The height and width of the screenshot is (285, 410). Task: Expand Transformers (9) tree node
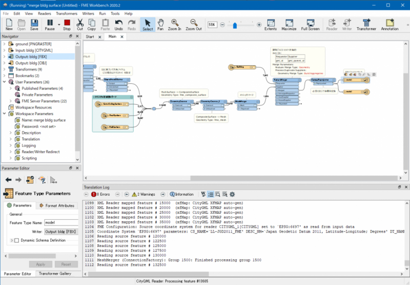4,69
